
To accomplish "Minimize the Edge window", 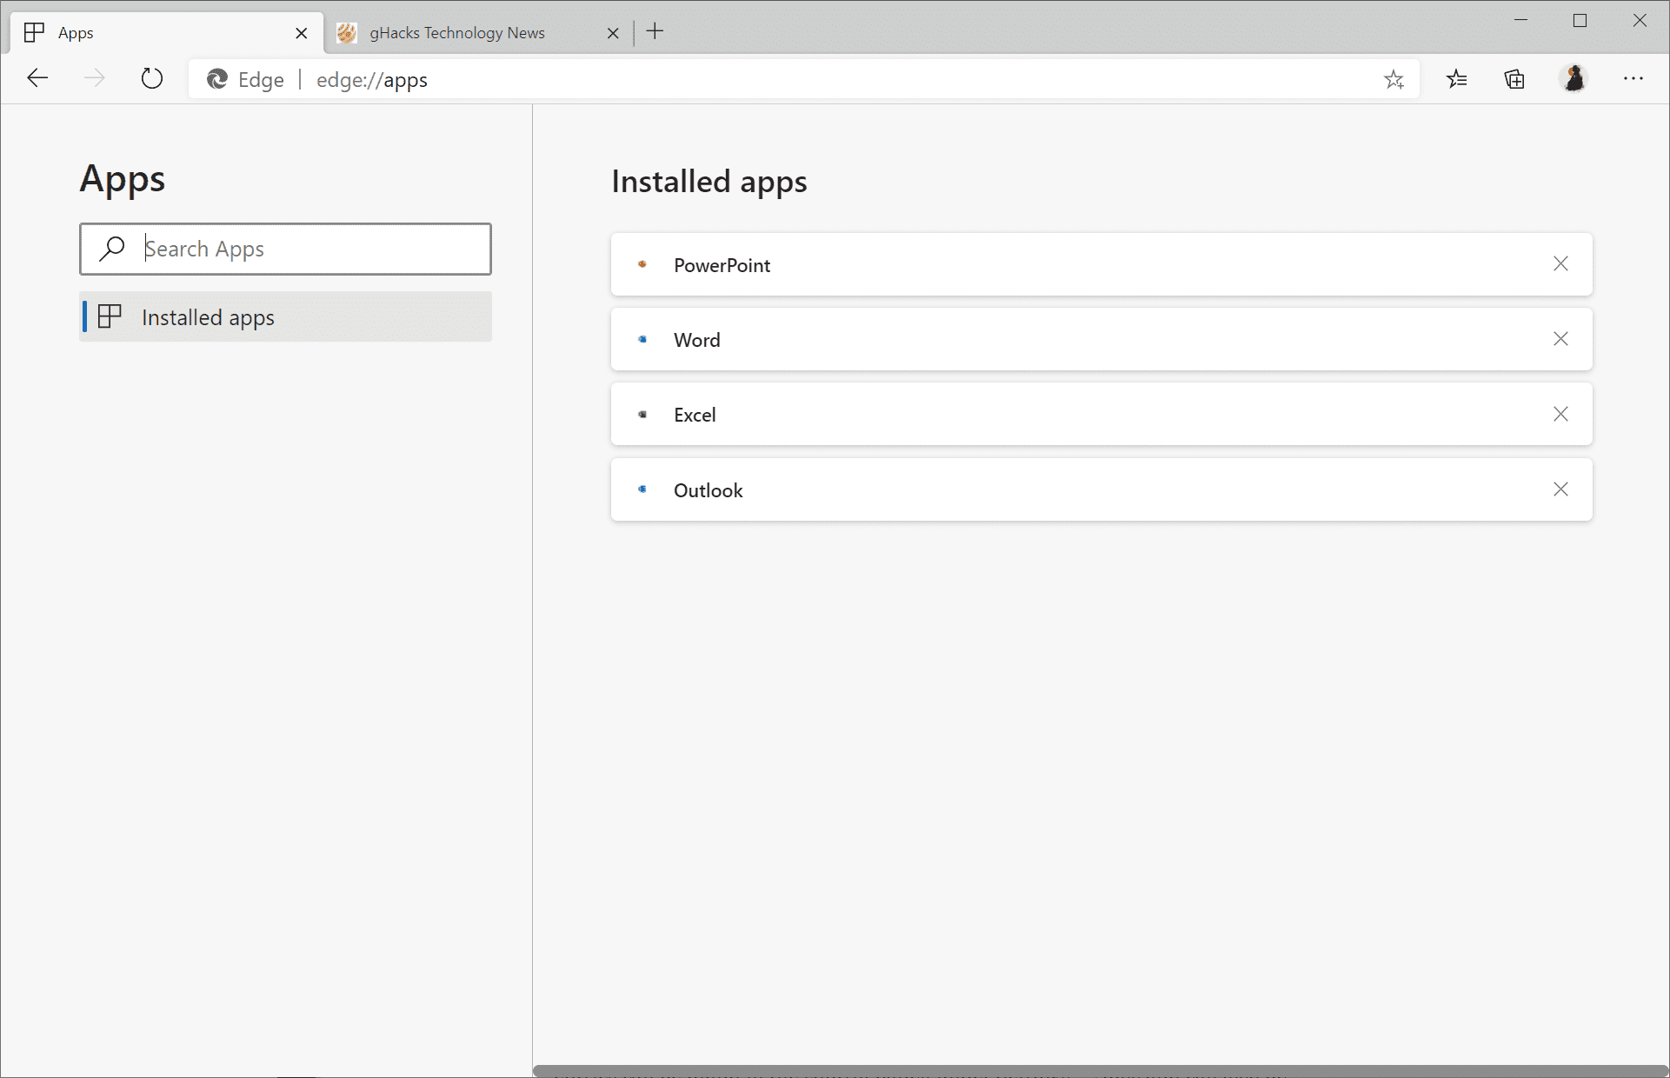I will point(1520,20).
